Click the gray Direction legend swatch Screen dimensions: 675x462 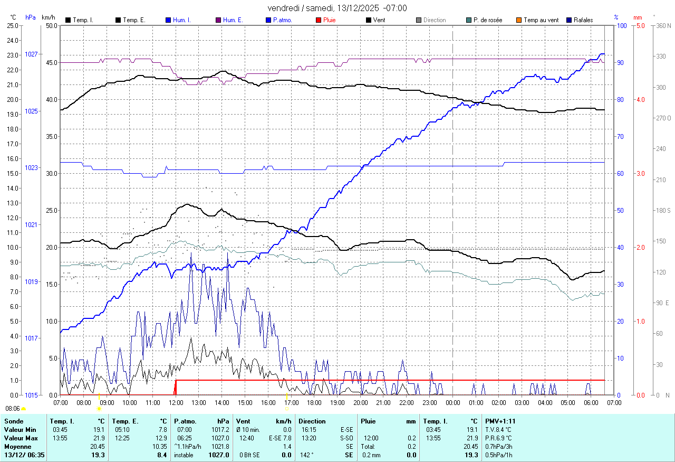(418, 20)
